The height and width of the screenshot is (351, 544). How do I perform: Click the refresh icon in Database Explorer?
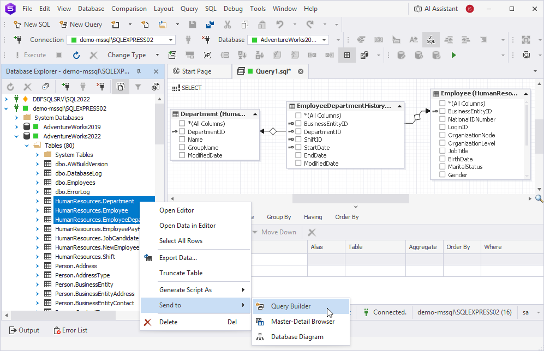click(10, 87)
